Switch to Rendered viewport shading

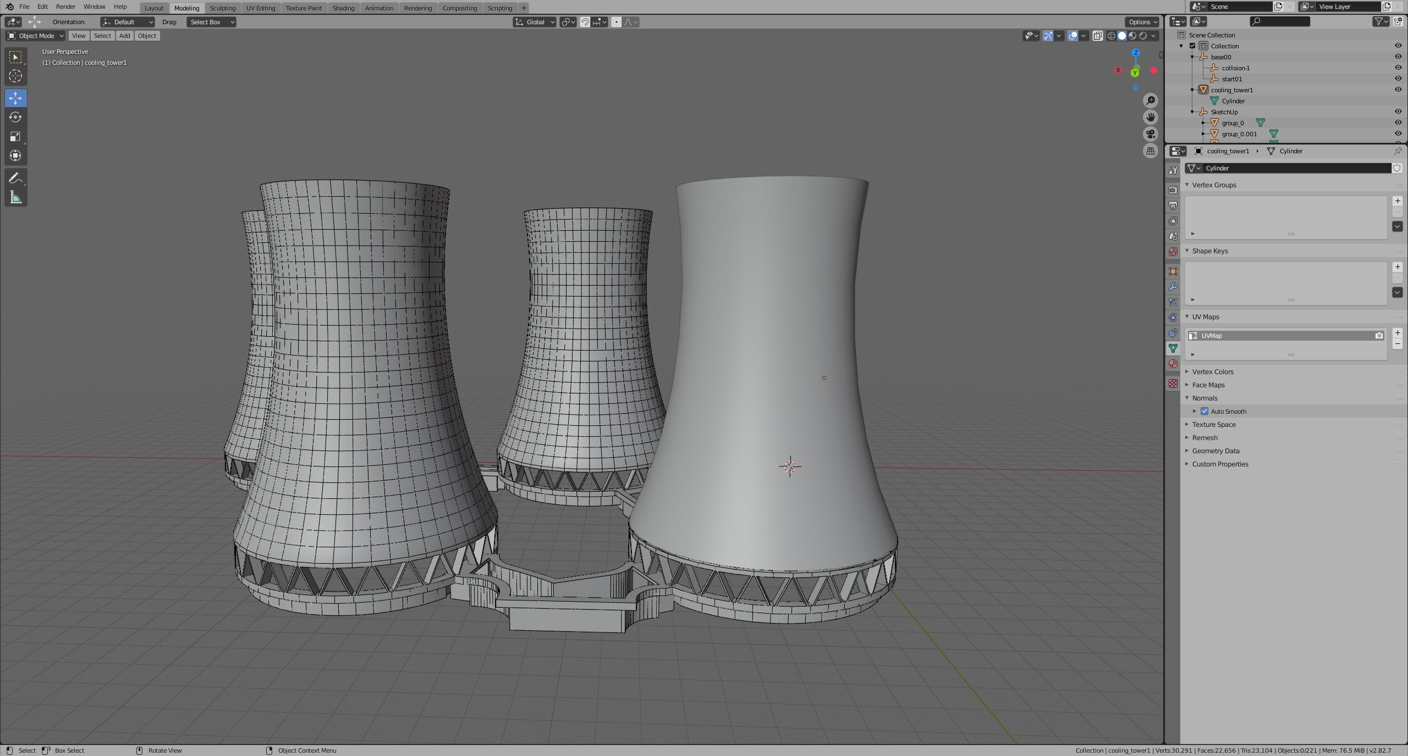pos(1143,36)
